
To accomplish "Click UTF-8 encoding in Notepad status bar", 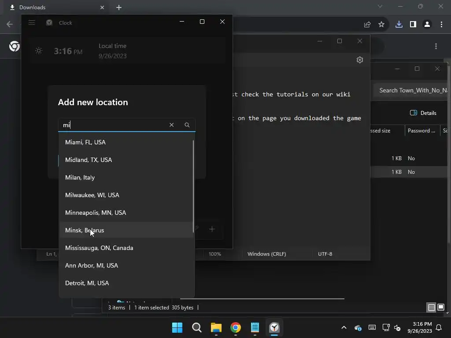I will pos(325,254).
